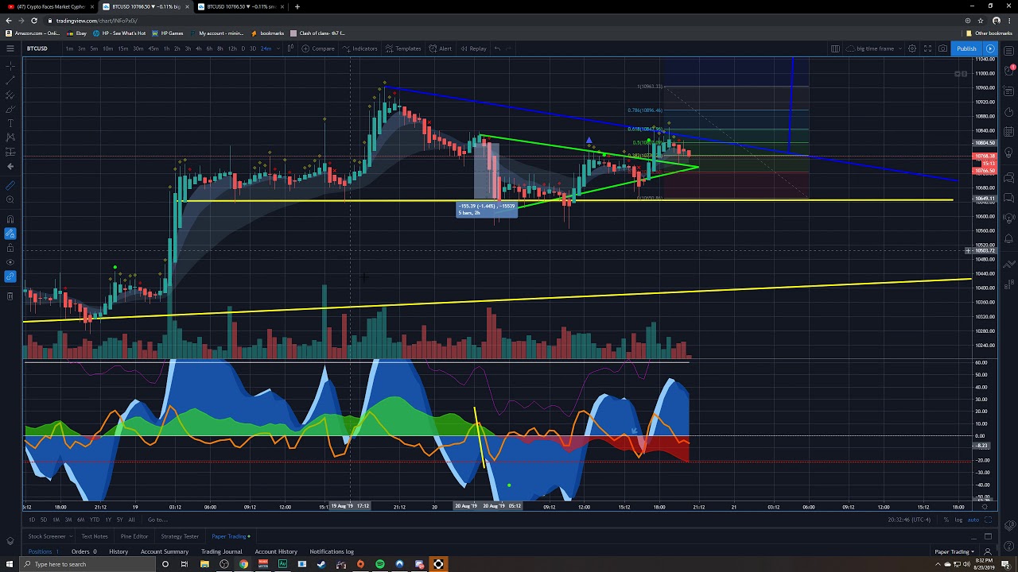Select the crosshair cursor tool
Screen dimensions: 1018x572
click(x=10, y=66)
